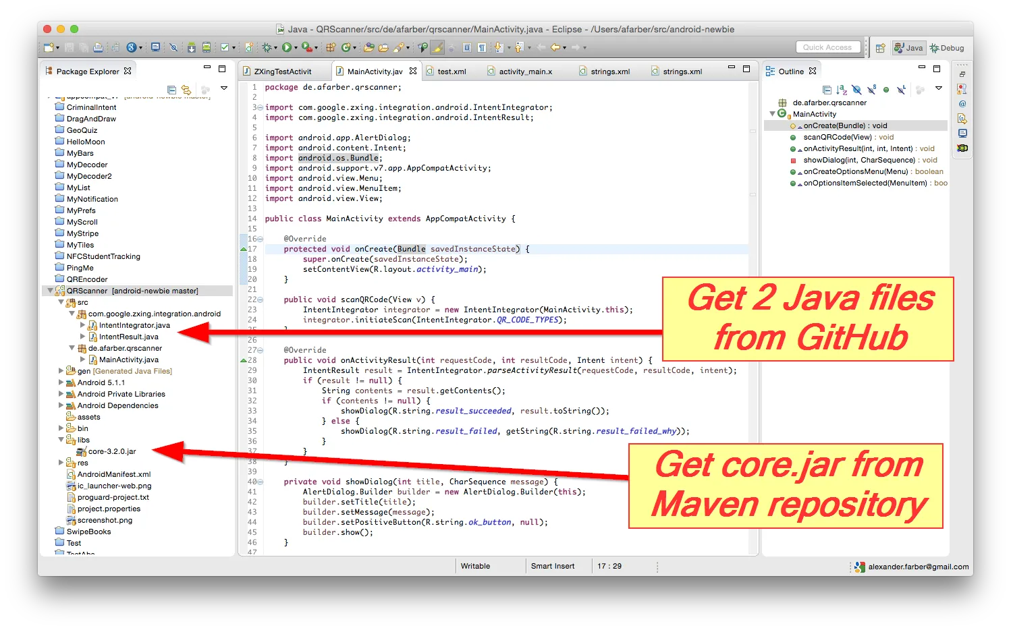Collapse the libs folder
The image size is (1011, 630).
[61, 440]
